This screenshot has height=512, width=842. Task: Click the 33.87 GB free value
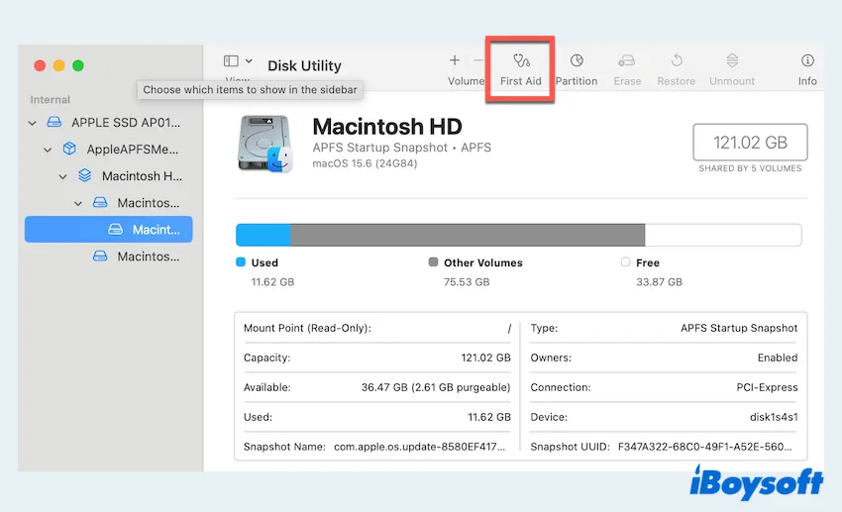659,282
